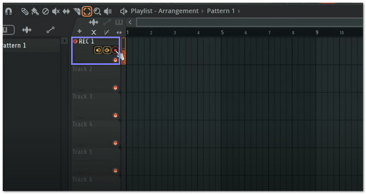The image size is (366, 194).
Task: Mute Track 3 via its LED switch
Action: [x=116, y=116]
